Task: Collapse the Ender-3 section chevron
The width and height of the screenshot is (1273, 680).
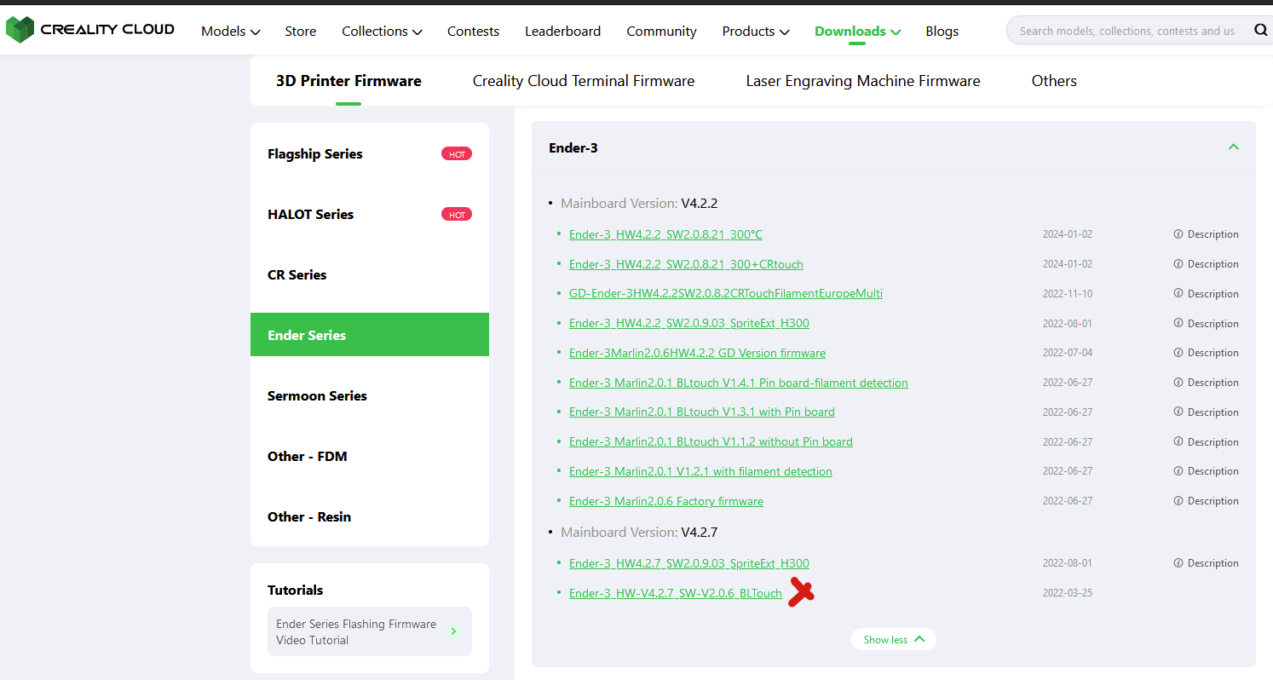Action: (1233, 147)
